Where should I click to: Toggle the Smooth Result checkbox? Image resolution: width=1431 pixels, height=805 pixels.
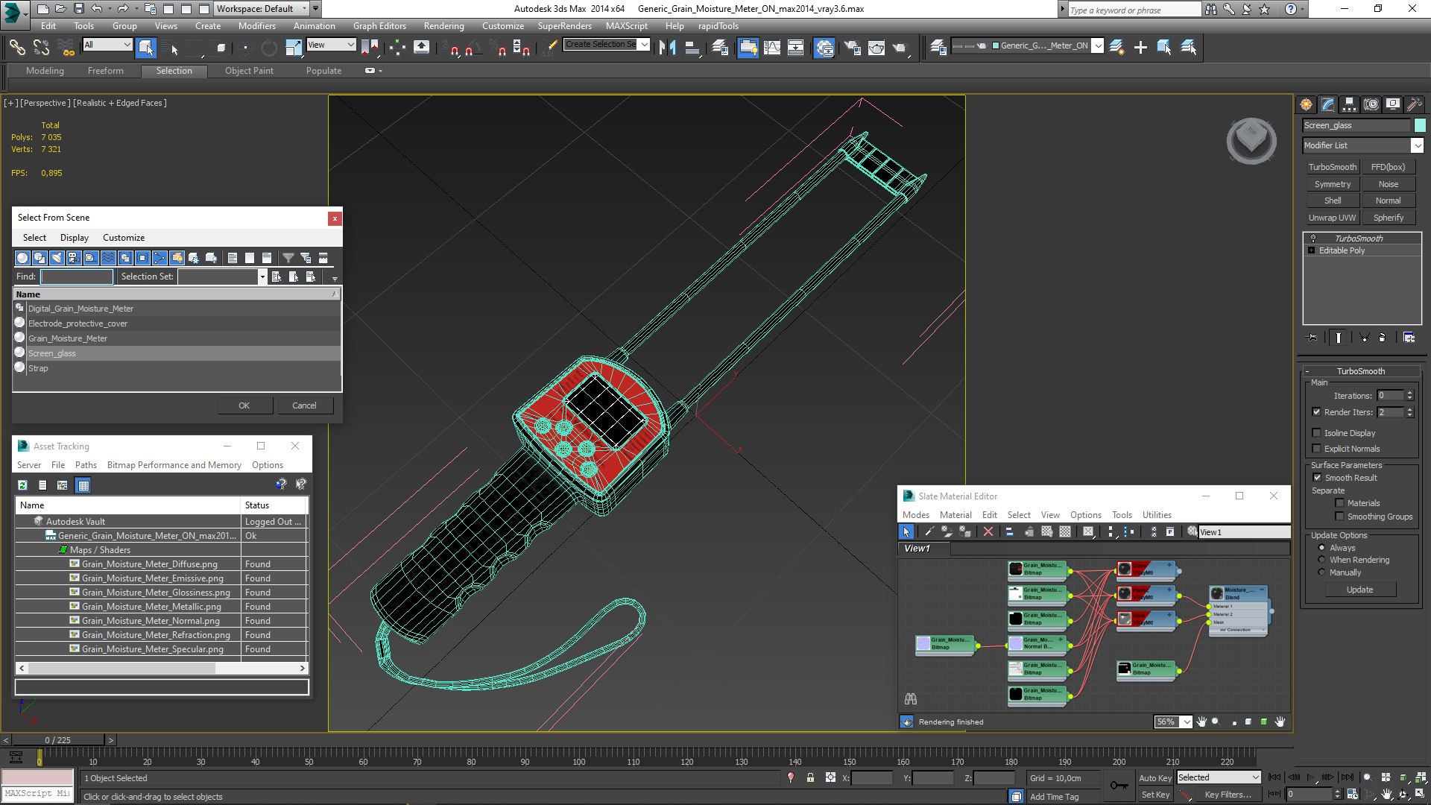pyautogui.click(x=1317, y=478)
